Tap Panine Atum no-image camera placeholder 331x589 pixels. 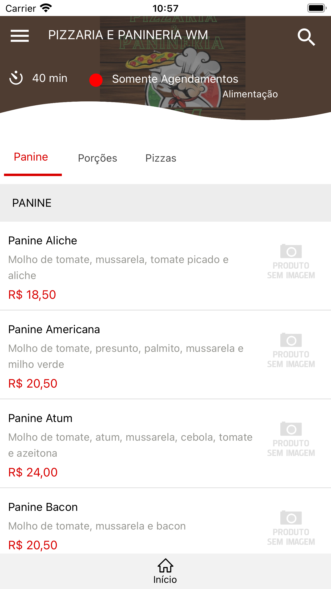click(x=291, y=439)
